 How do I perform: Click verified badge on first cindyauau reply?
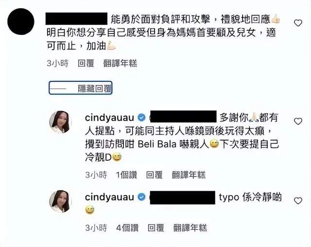(141, 118)
